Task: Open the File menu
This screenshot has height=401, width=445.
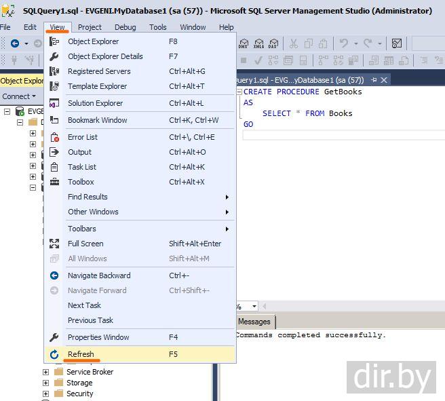Action: coord(5,27)
